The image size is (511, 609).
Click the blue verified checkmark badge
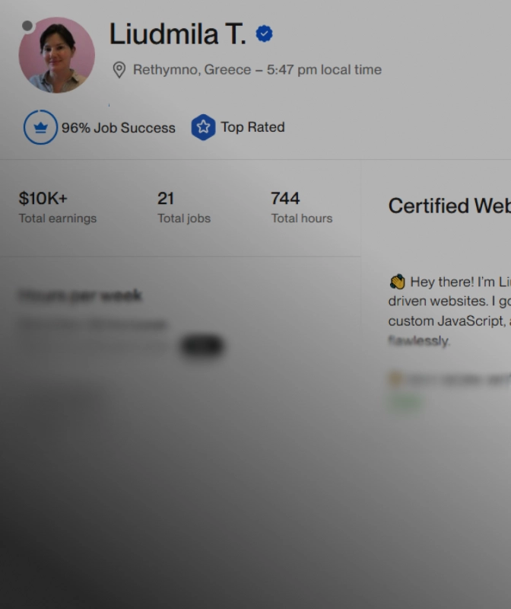pos(264,34)
